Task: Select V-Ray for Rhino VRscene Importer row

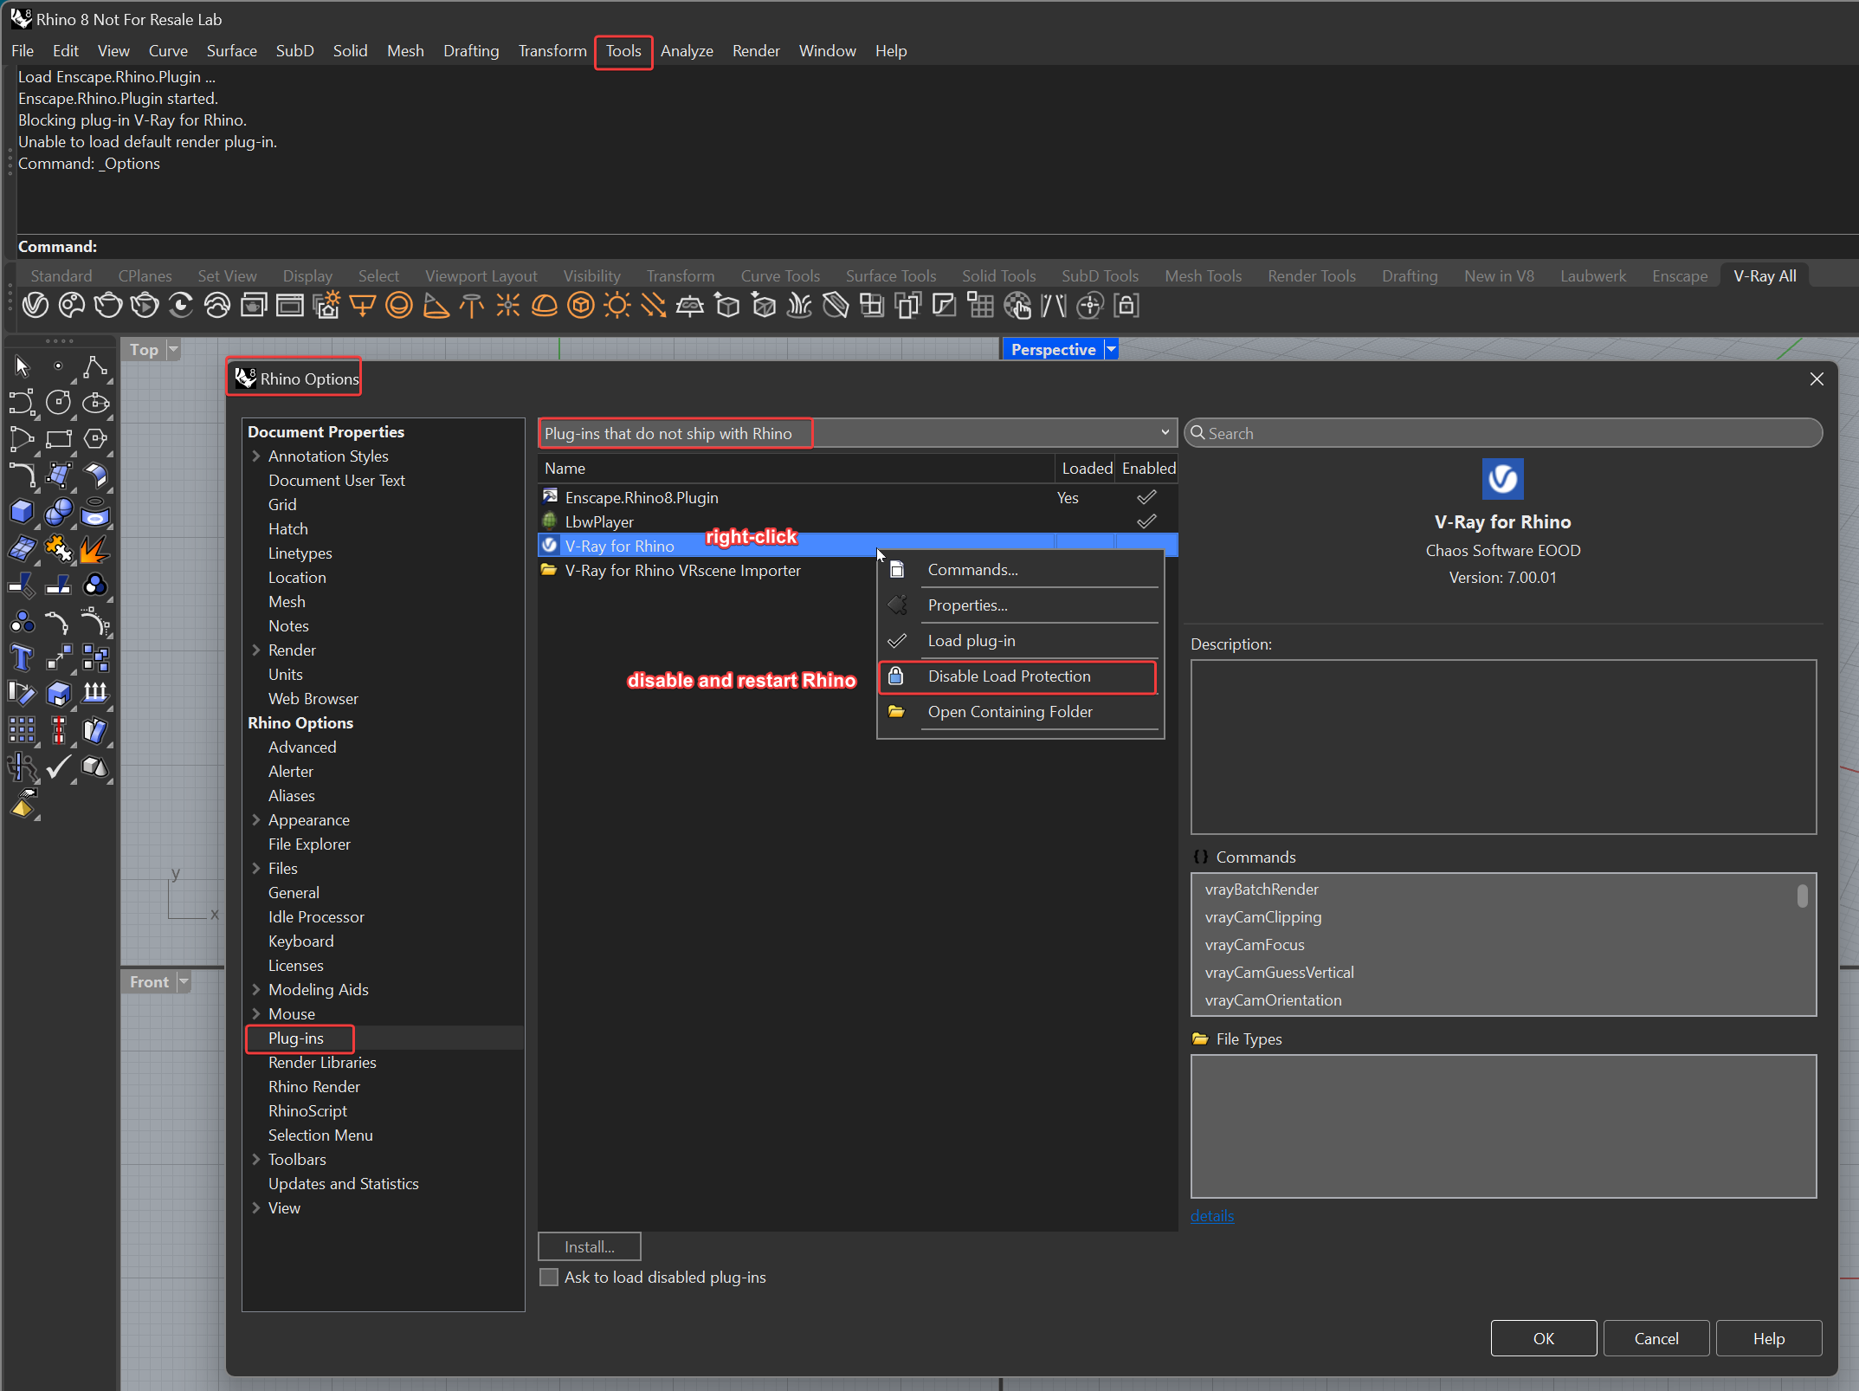Action: point(857,570)
